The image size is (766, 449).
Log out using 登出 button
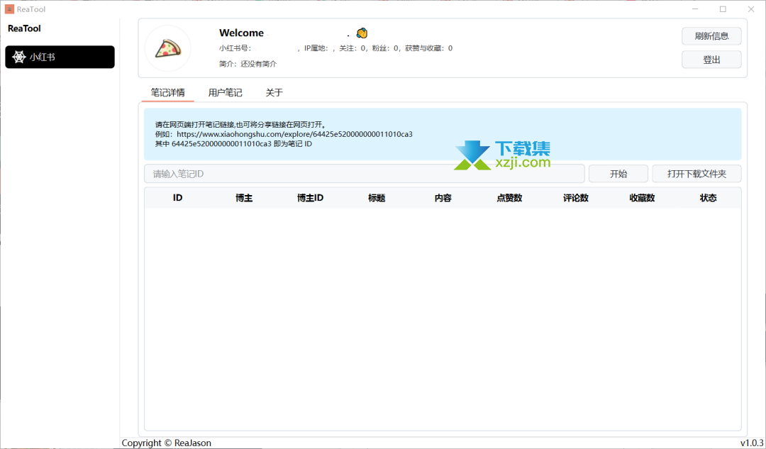(x=711, y=60)
